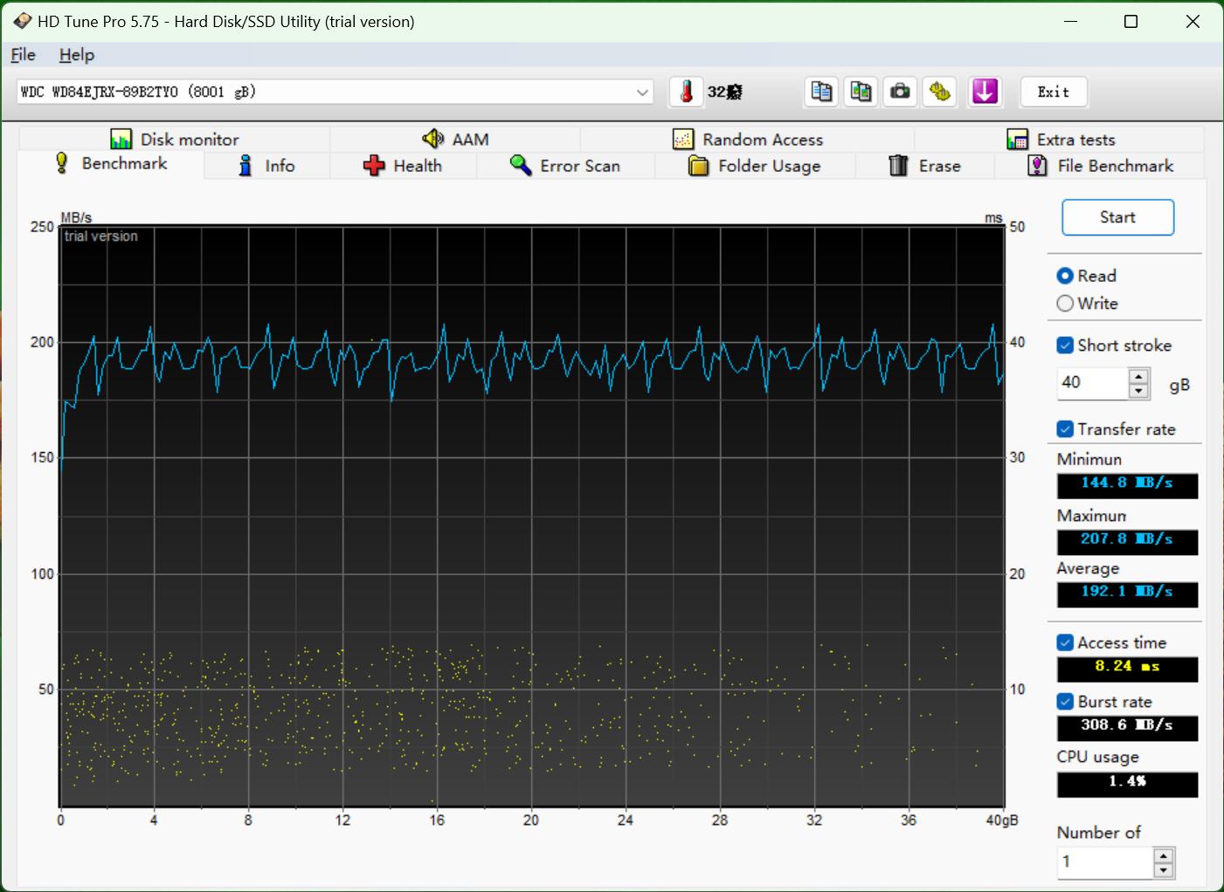
Task: Click the Exit button
Action: [1053, 92]
